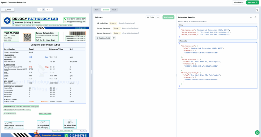Change doctor_signature_1 field type dropdown
This screenshot has height=137, width=261.
point(116,28)
